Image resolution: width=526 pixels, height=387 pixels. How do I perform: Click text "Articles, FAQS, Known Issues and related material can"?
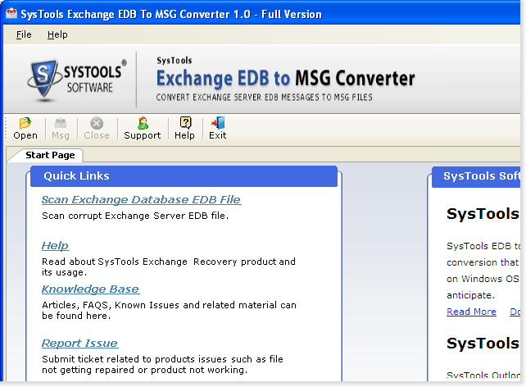pyautogui.click(x=169, y=305)
